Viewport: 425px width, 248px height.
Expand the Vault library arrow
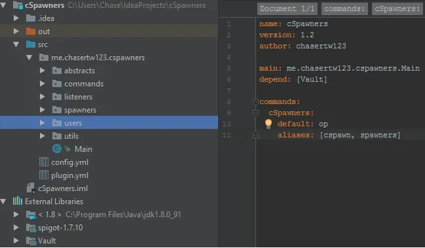point(16,240)
